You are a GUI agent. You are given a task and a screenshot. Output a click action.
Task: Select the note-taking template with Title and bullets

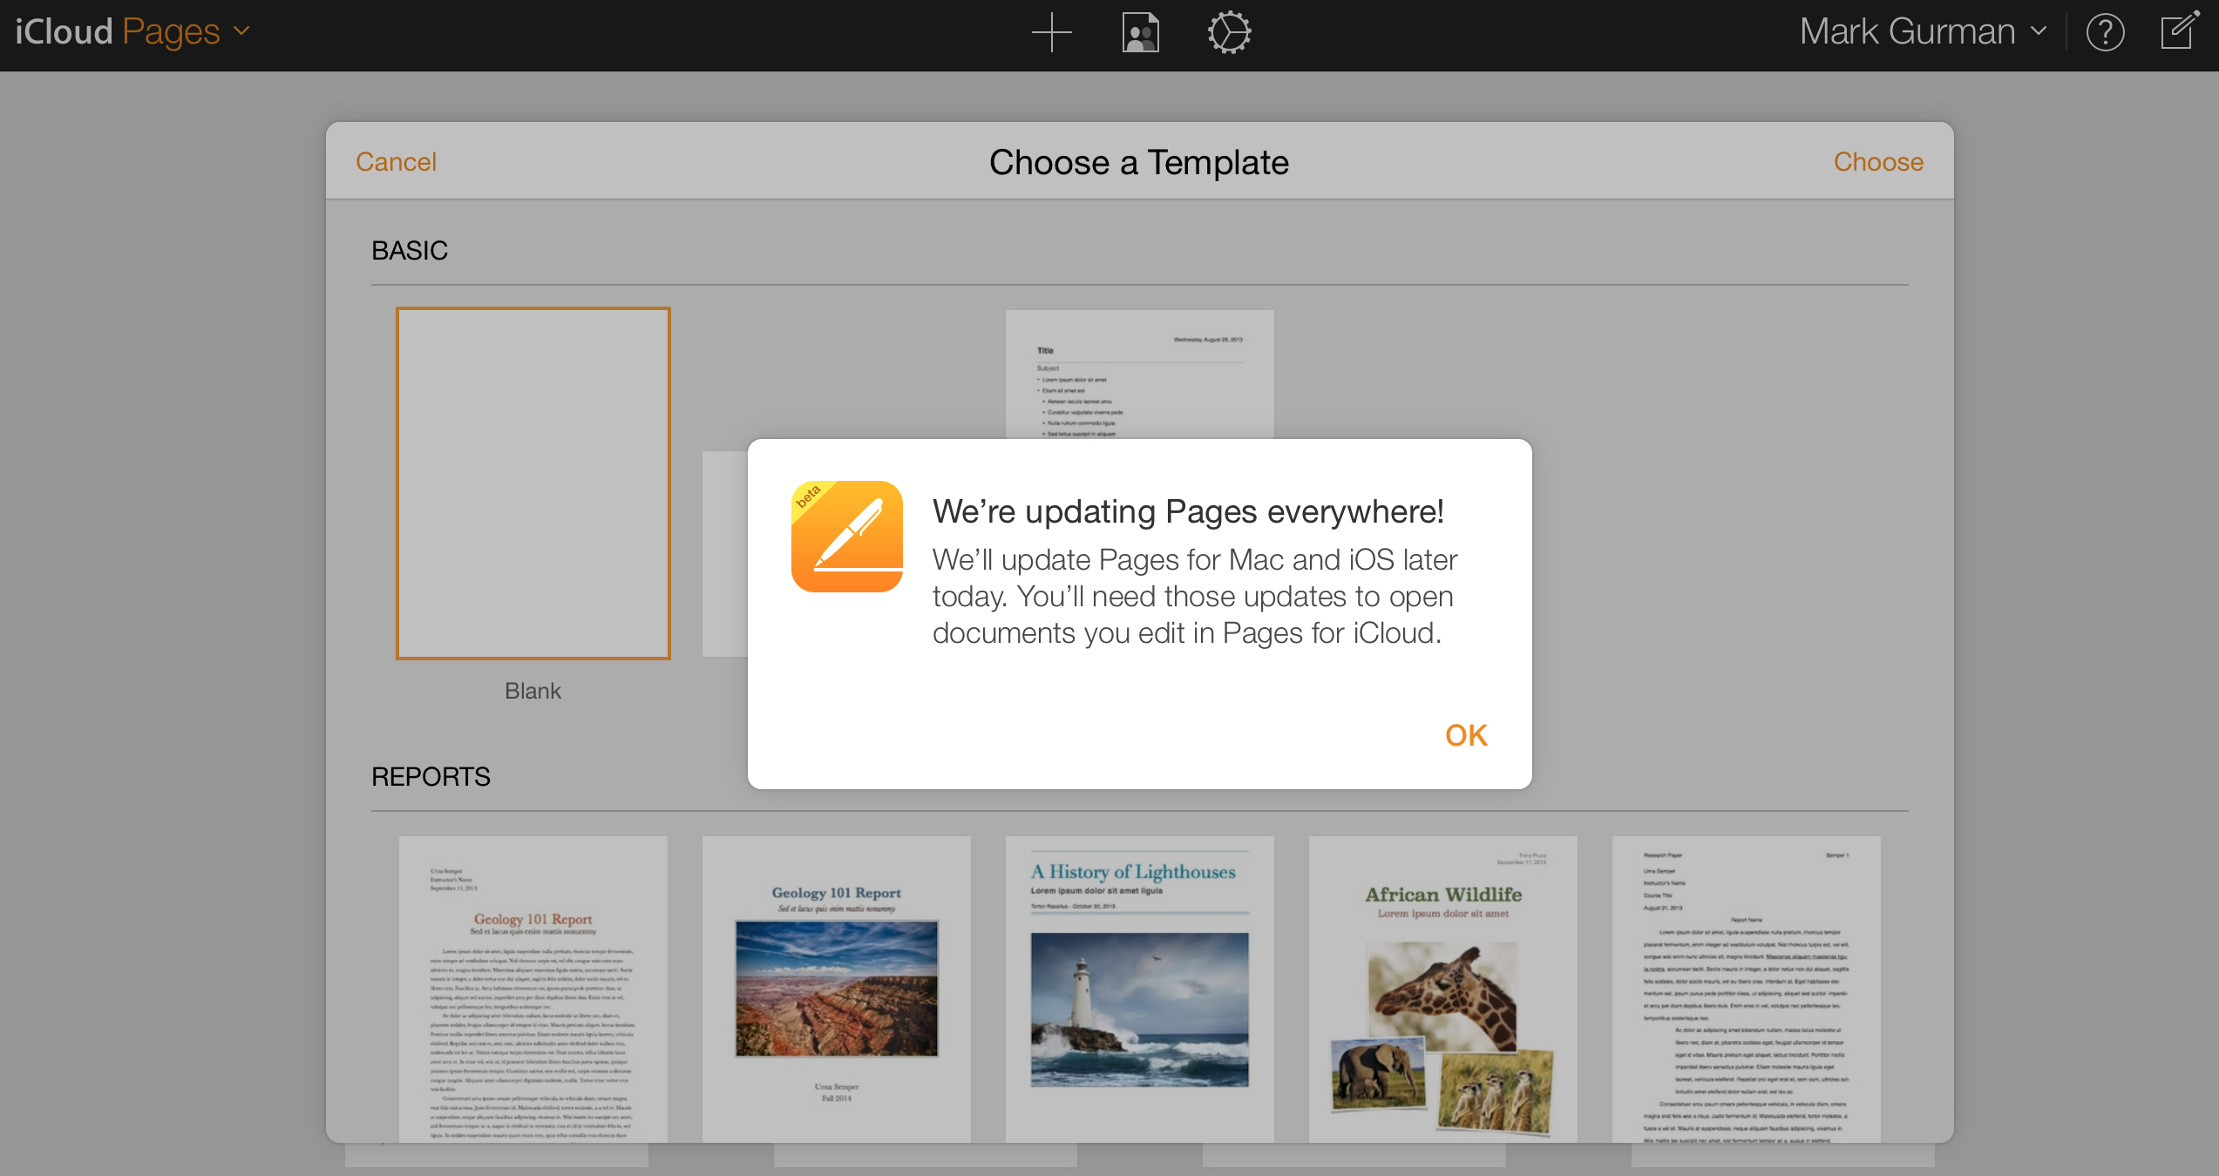1139,375
